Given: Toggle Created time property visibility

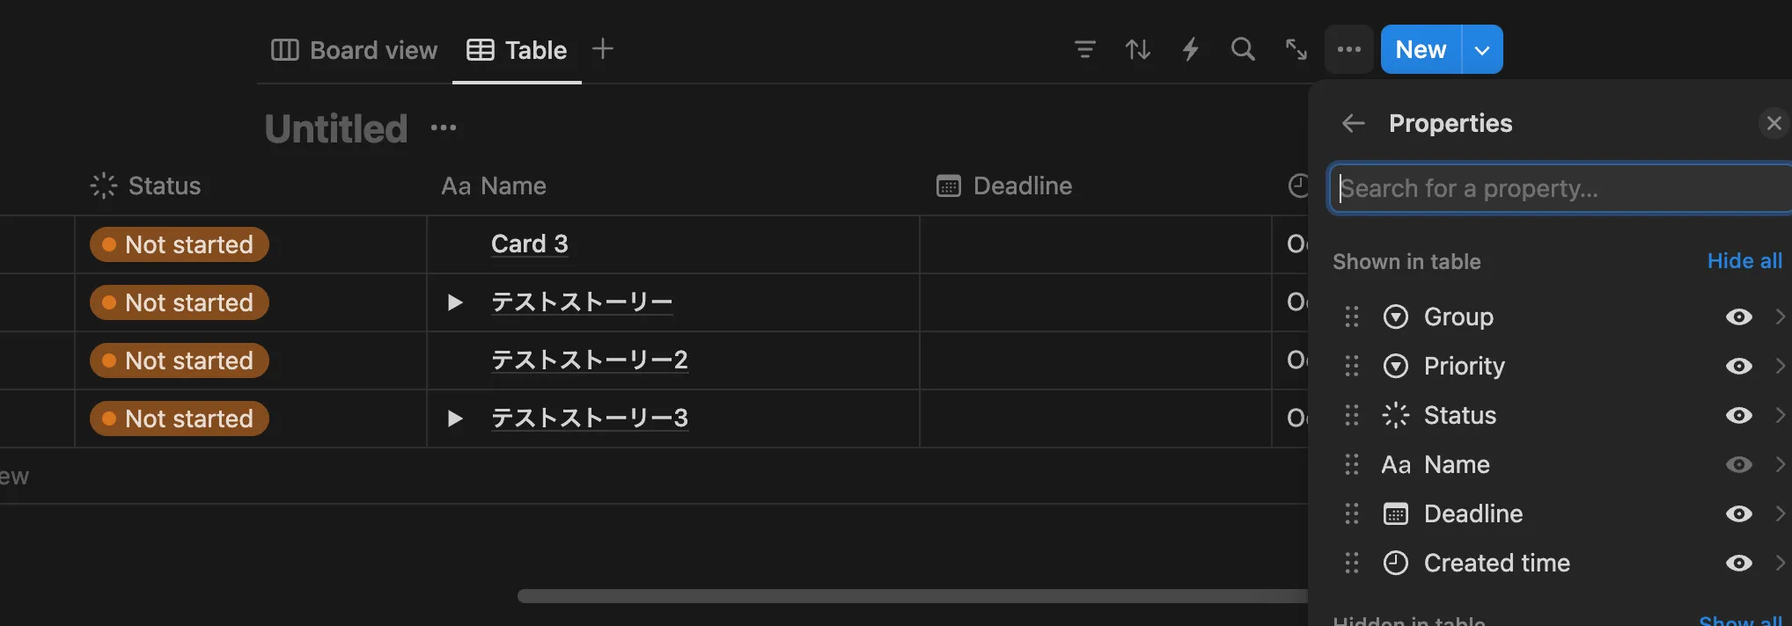Looking at the screenshot, I should (x=1738, y=563).
